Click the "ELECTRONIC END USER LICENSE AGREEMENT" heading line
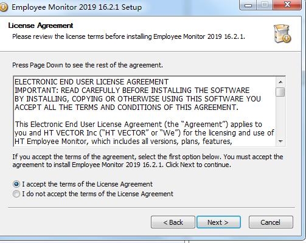The width and height of the screenshot is (306, 243). pos(91,82)
